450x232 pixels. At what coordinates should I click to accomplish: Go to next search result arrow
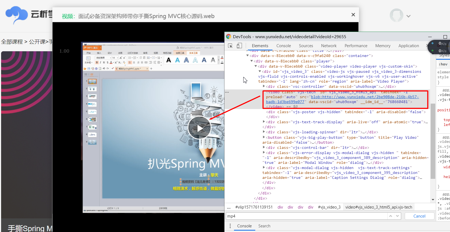pyautogui.click(x=397, y=216)
